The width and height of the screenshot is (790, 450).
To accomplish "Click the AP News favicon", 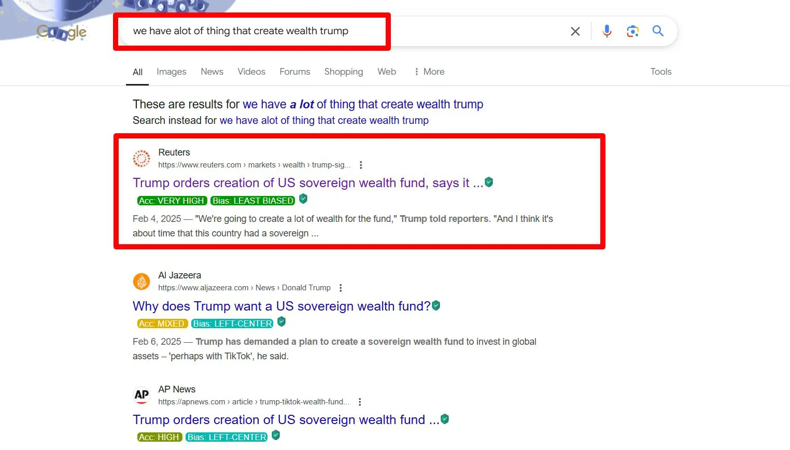I will coord(142,395).
